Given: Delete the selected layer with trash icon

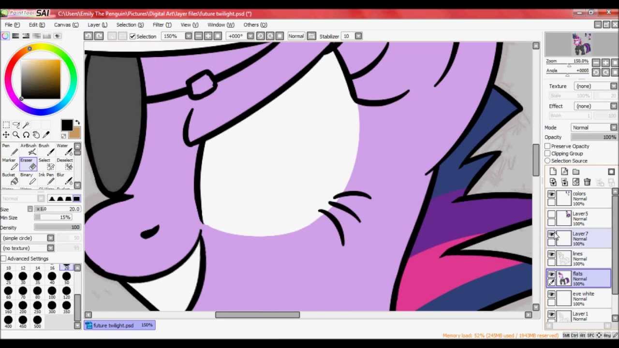Looking at the screenshot, I should pyautogui.click(x=587, y=182).
